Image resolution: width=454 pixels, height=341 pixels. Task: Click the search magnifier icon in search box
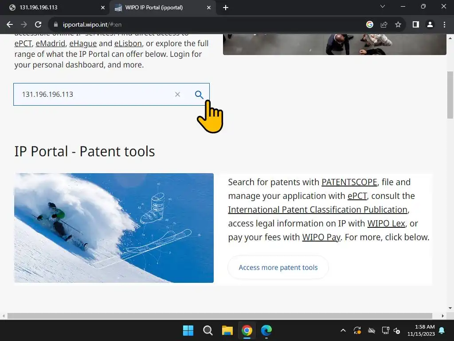coord(199,95)
